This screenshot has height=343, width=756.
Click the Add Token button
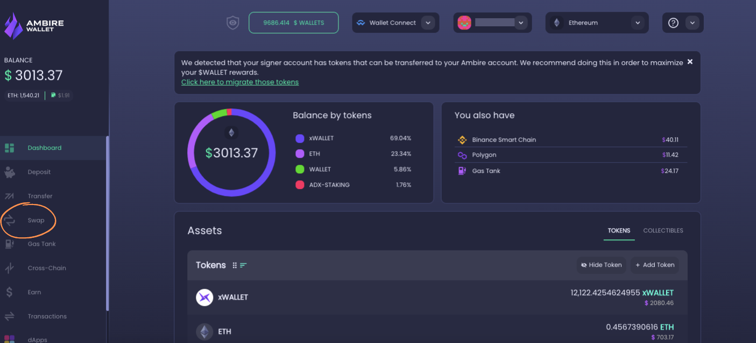[x=655, y=265]
